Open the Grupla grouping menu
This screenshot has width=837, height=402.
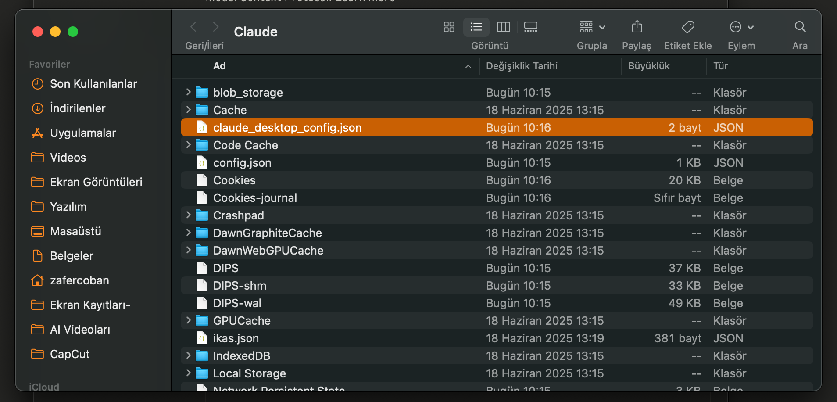pyautogui.click(x=592, y=27)
